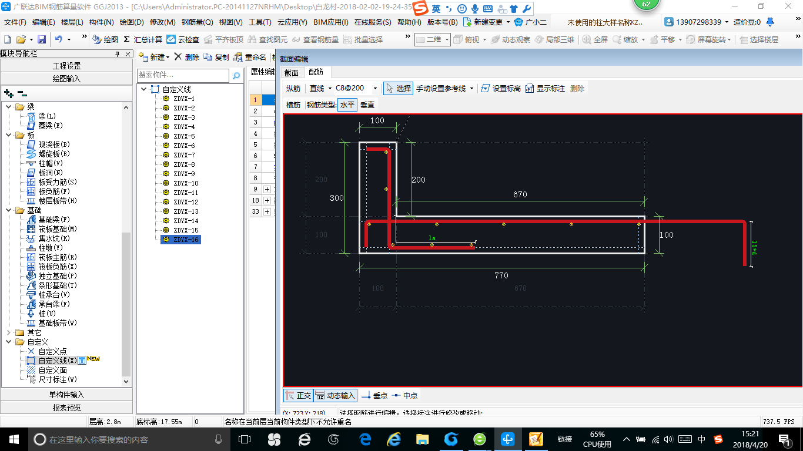Viewport: 803px width, 451px height.
Task: Click the 绘图 drawing tool button
Action: click(x=105, y=39)
